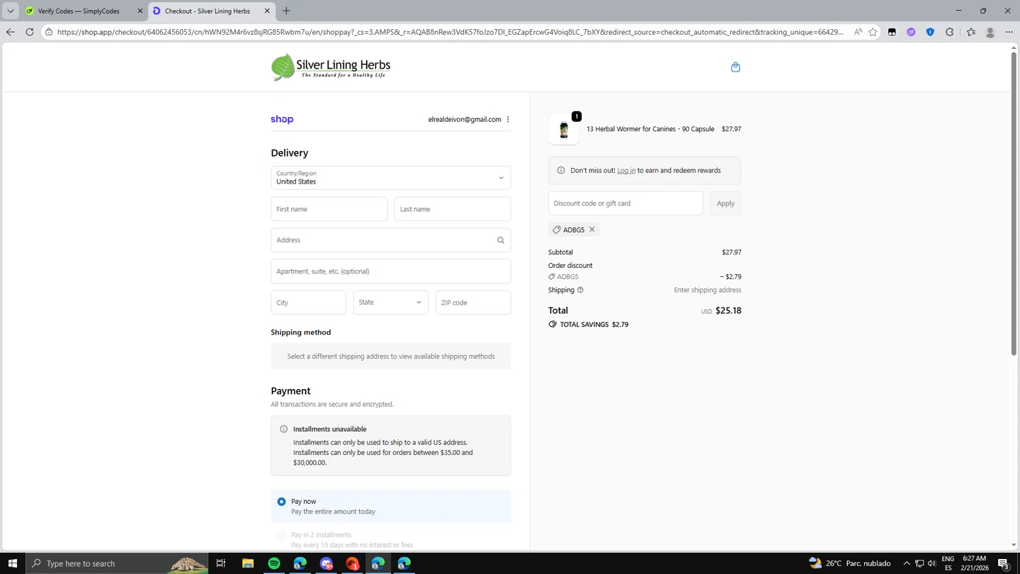Select Pay in 2 installments option
This screenshot has width=1020, height=574.
[282, 535]
